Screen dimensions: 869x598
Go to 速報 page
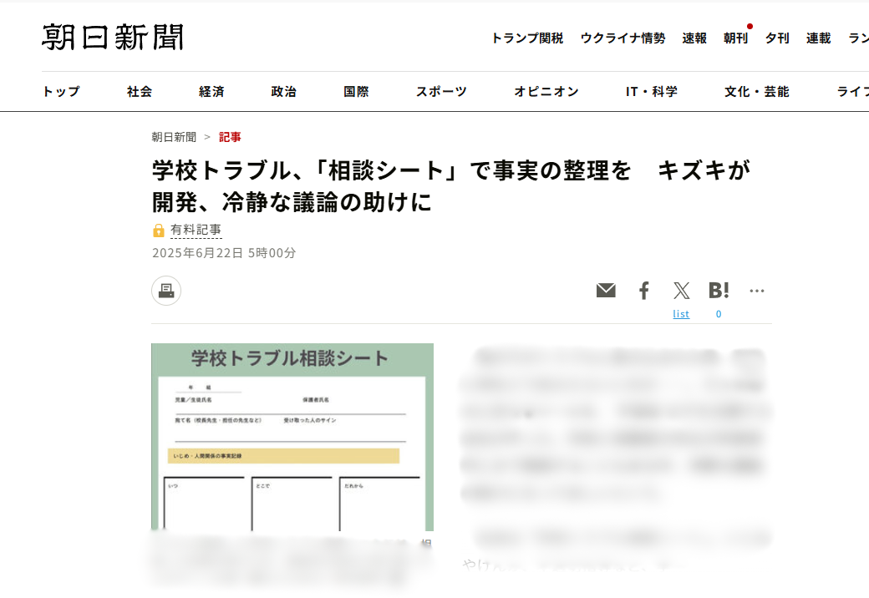tap(694, 38)
